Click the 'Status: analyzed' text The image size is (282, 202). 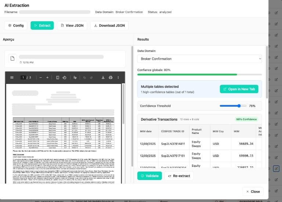click(x=159, y=12)
